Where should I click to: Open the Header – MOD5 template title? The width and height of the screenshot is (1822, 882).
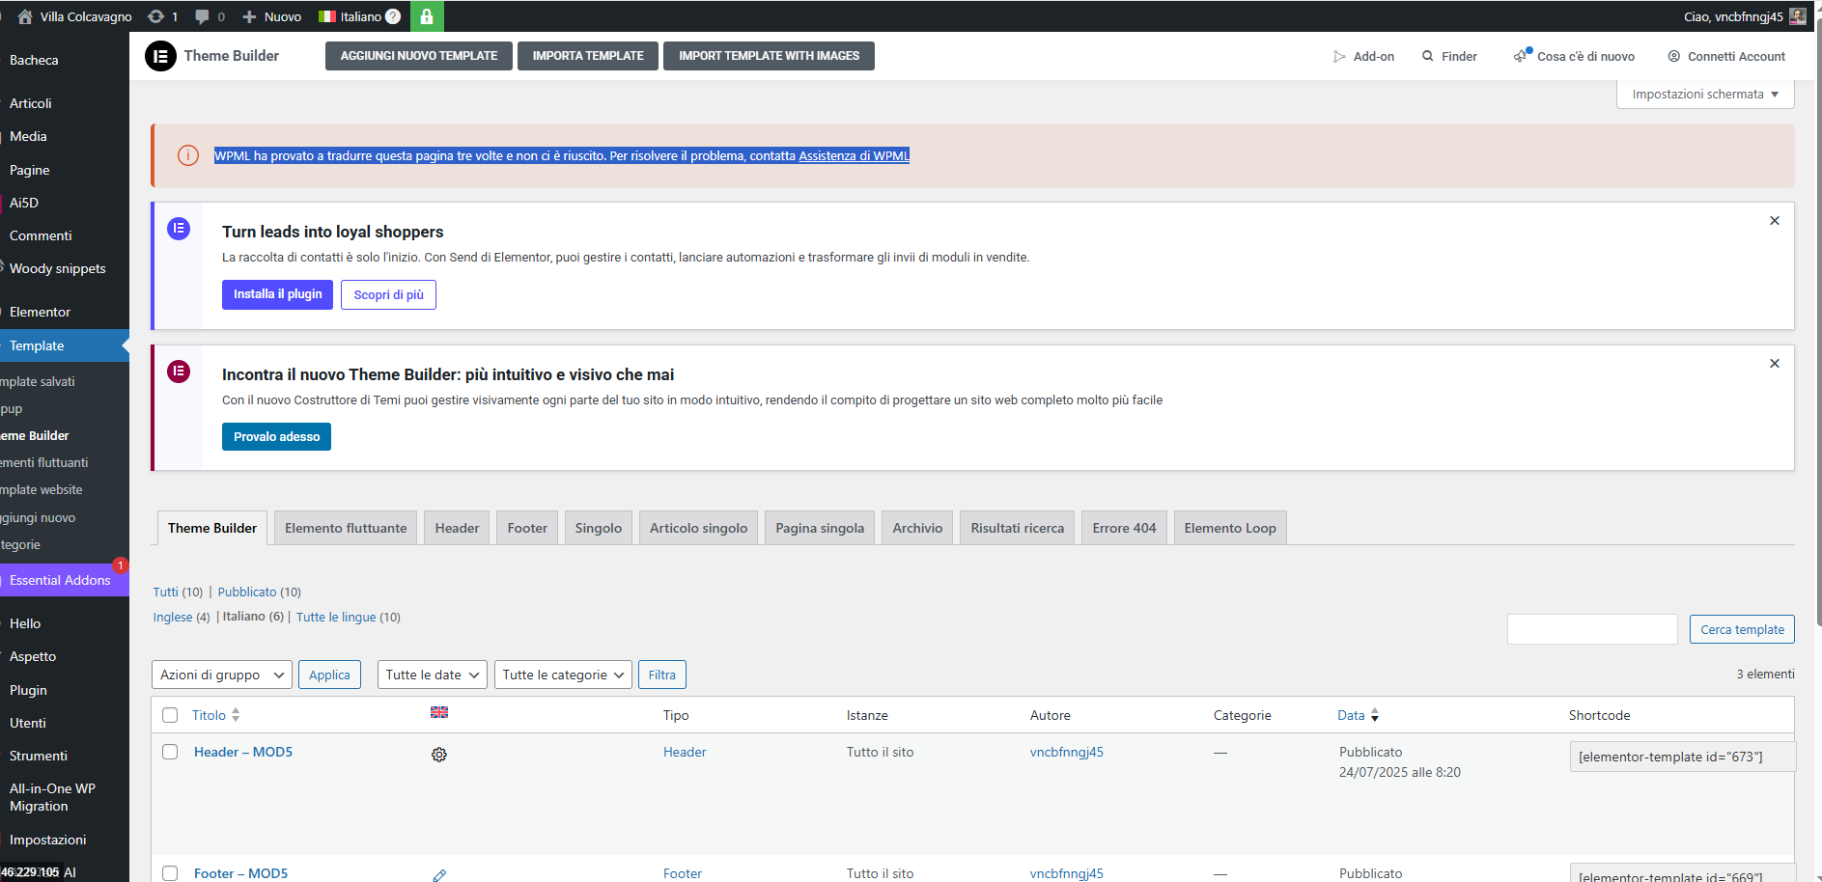[x=243, y=752]
